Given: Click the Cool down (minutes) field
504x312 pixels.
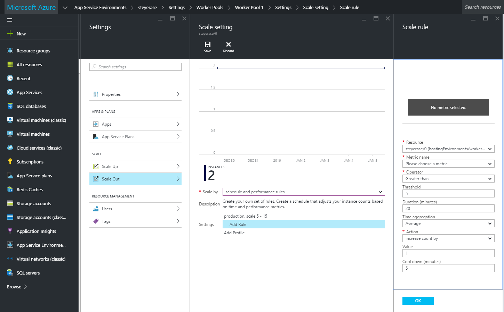Looking at the screenshot, I should coord(448,268).
